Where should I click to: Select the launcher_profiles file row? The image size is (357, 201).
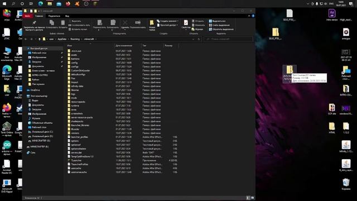(122, 137)
